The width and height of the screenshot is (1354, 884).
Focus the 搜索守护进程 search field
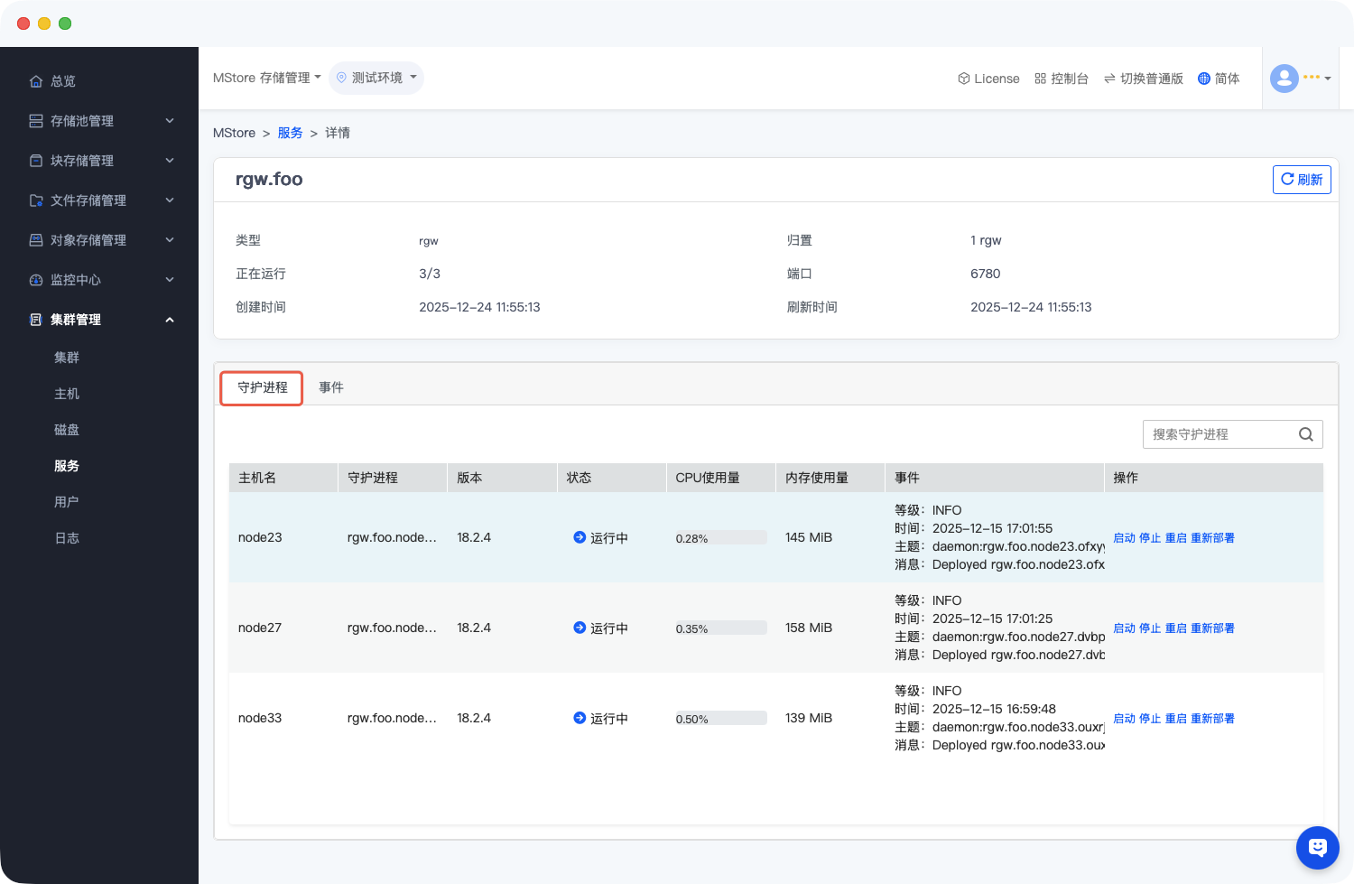1219,434
